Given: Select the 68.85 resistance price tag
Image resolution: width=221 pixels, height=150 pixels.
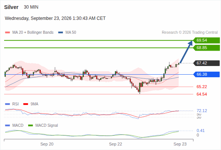Looking at the screenshot, I should [x=206, y=48].
